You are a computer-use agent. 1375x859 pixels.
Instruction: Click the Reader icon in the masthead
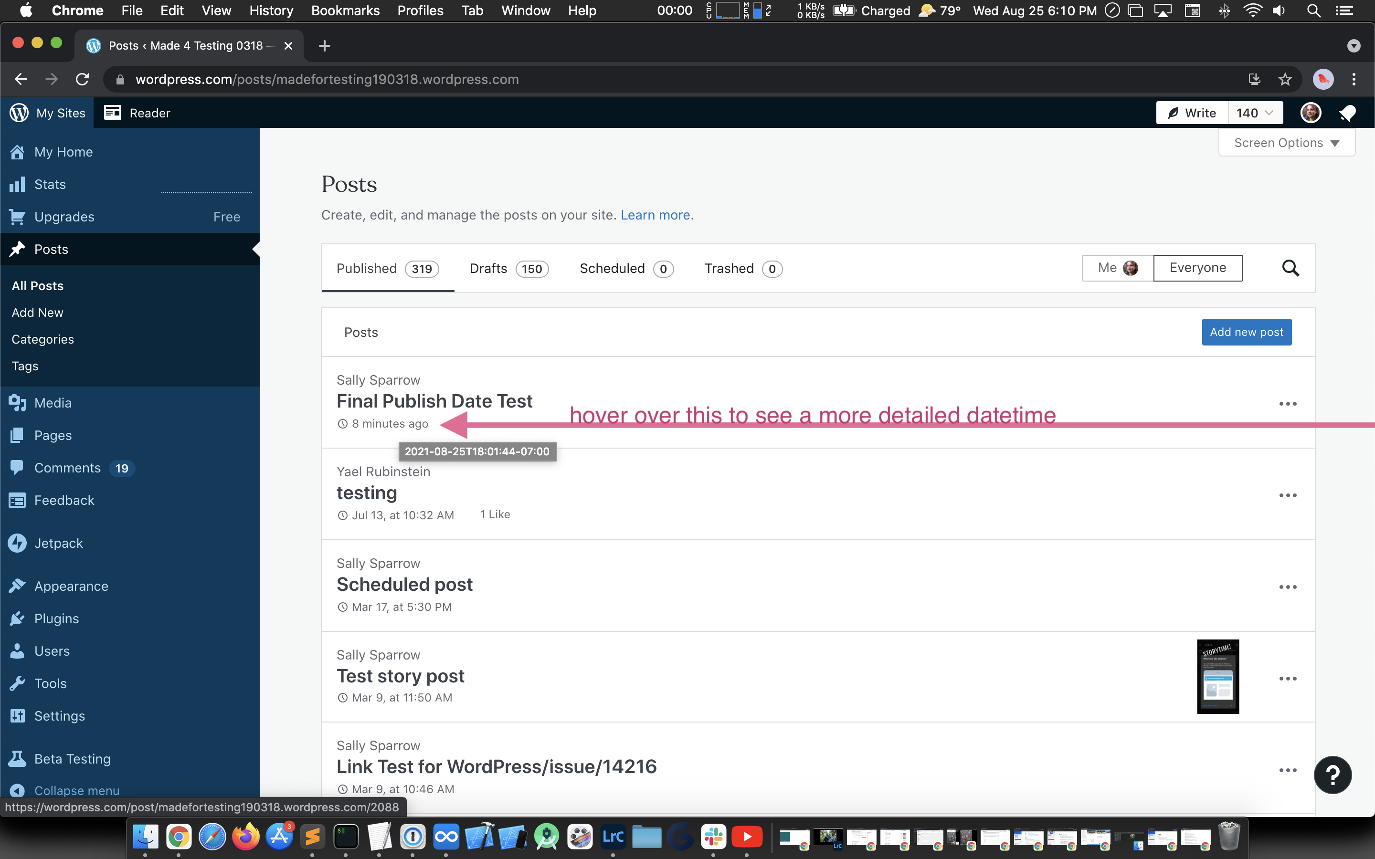click(113, 113)
